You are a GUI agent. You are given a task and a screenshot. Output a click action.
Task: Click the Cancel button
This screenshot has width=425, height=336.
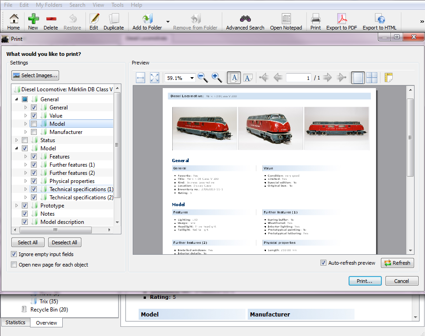tap(402, 281)
